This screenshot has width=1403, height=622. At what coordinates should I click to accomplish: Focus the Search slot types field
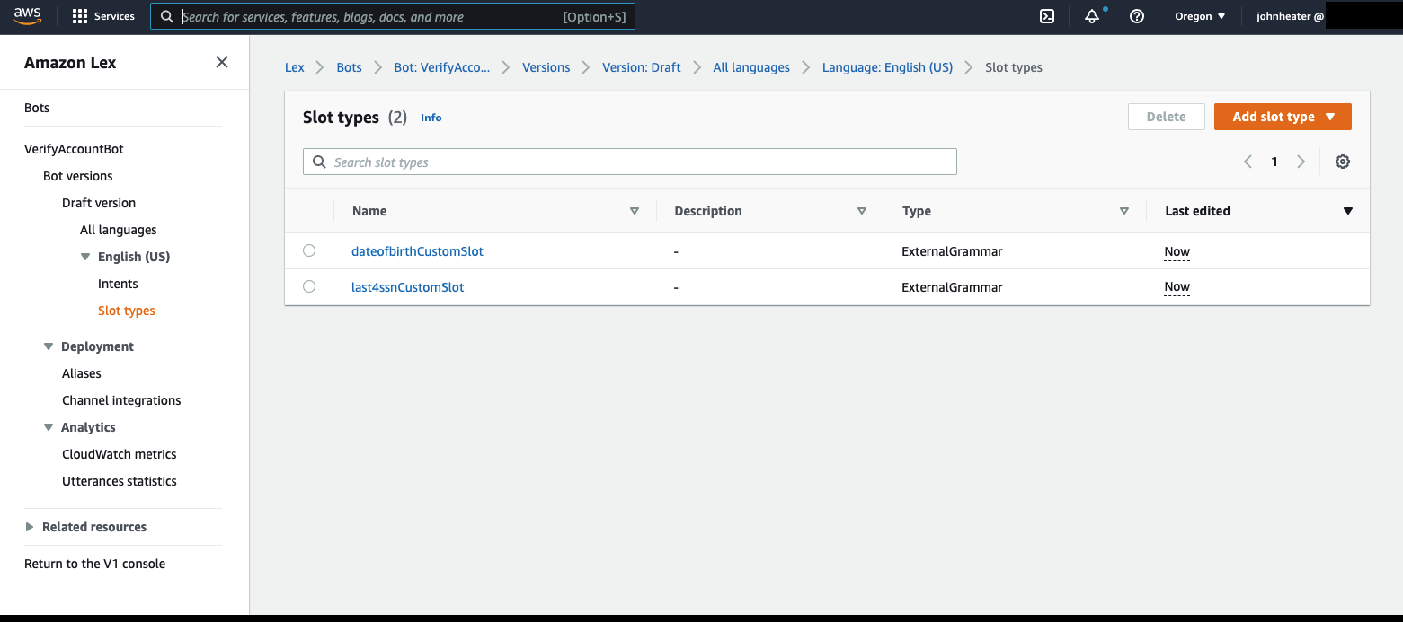pos(630,162)
